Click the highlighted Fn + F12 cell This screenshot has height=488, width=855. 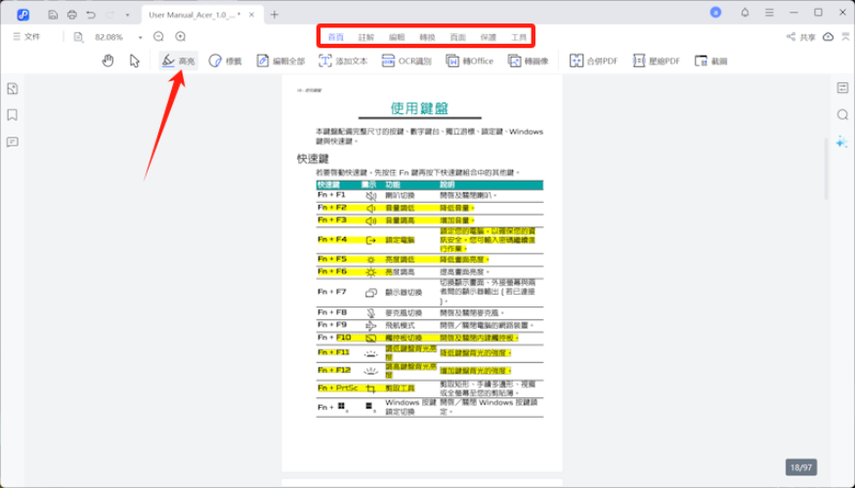point(334,370)
